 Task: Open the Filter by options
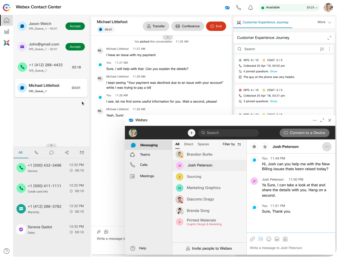coord(232,144)
